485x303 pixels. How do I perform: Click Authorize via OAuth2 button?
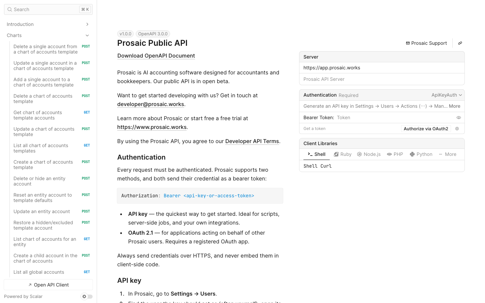click(x=426, y=129)
